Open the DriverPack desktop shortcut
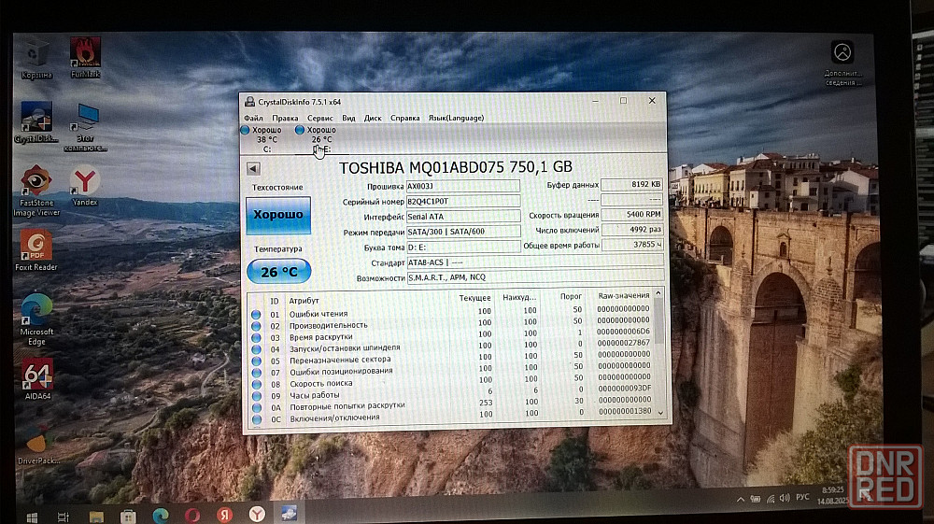 click(37, 445)
